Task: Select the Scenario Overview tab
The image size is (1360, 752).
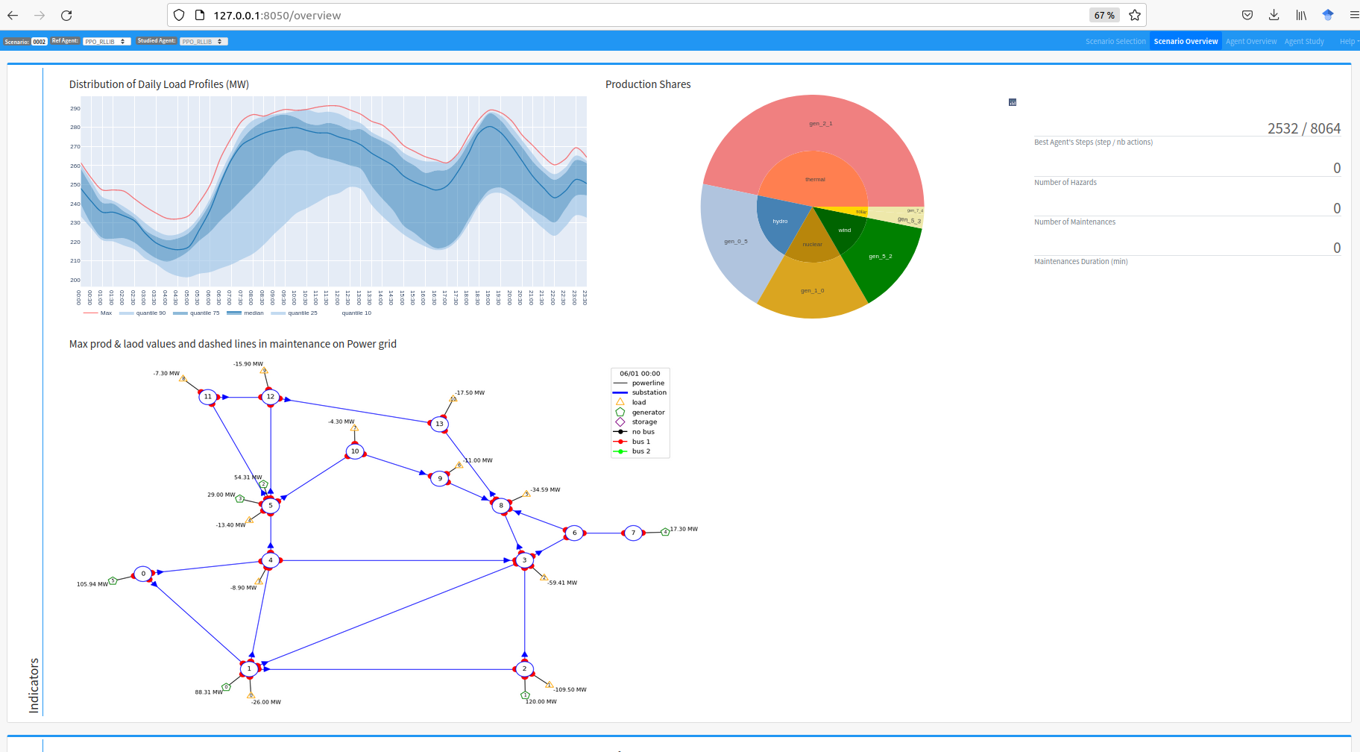Action: point(1186,42)
